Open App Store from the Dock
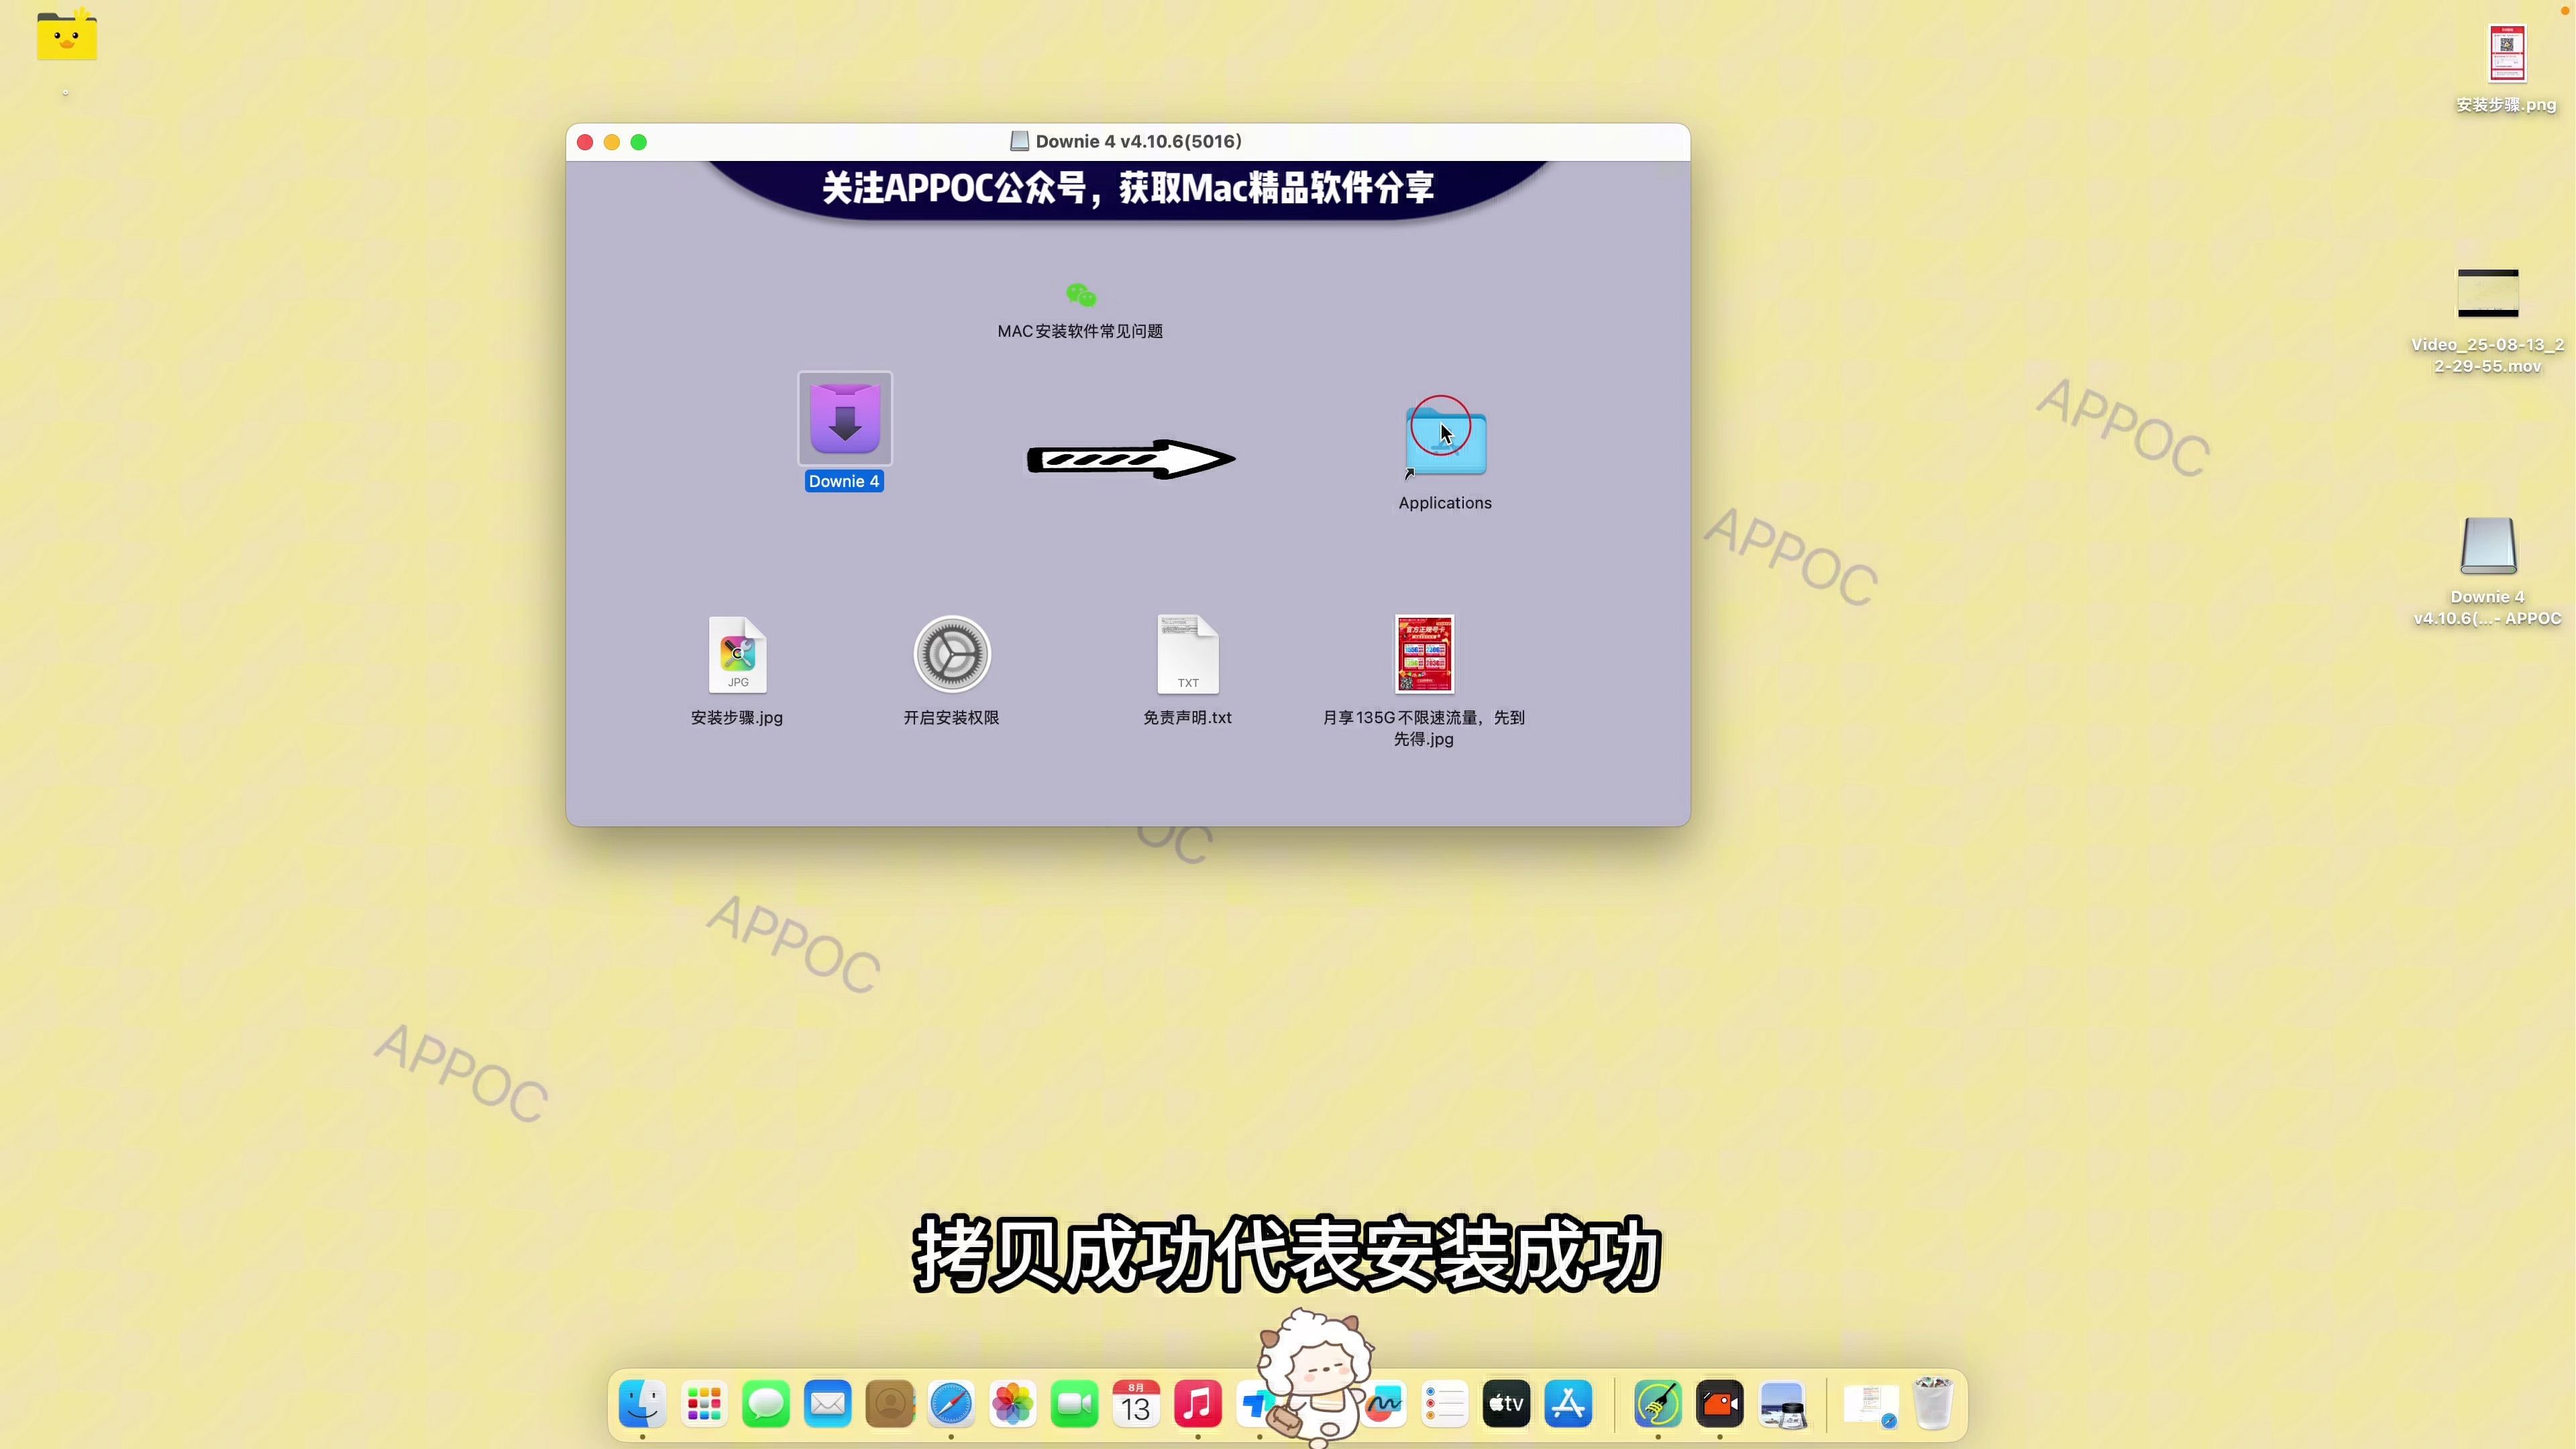This screenshot has width=2576, height=1449. (1569, 1404)
